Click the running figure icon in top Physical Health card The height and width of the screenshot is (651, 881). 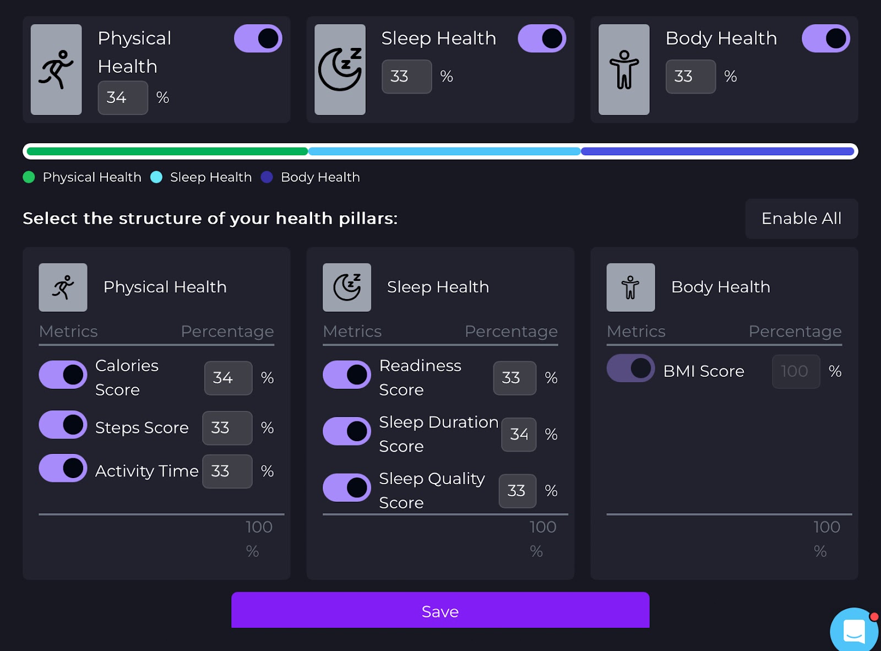(x=56, y=69)
